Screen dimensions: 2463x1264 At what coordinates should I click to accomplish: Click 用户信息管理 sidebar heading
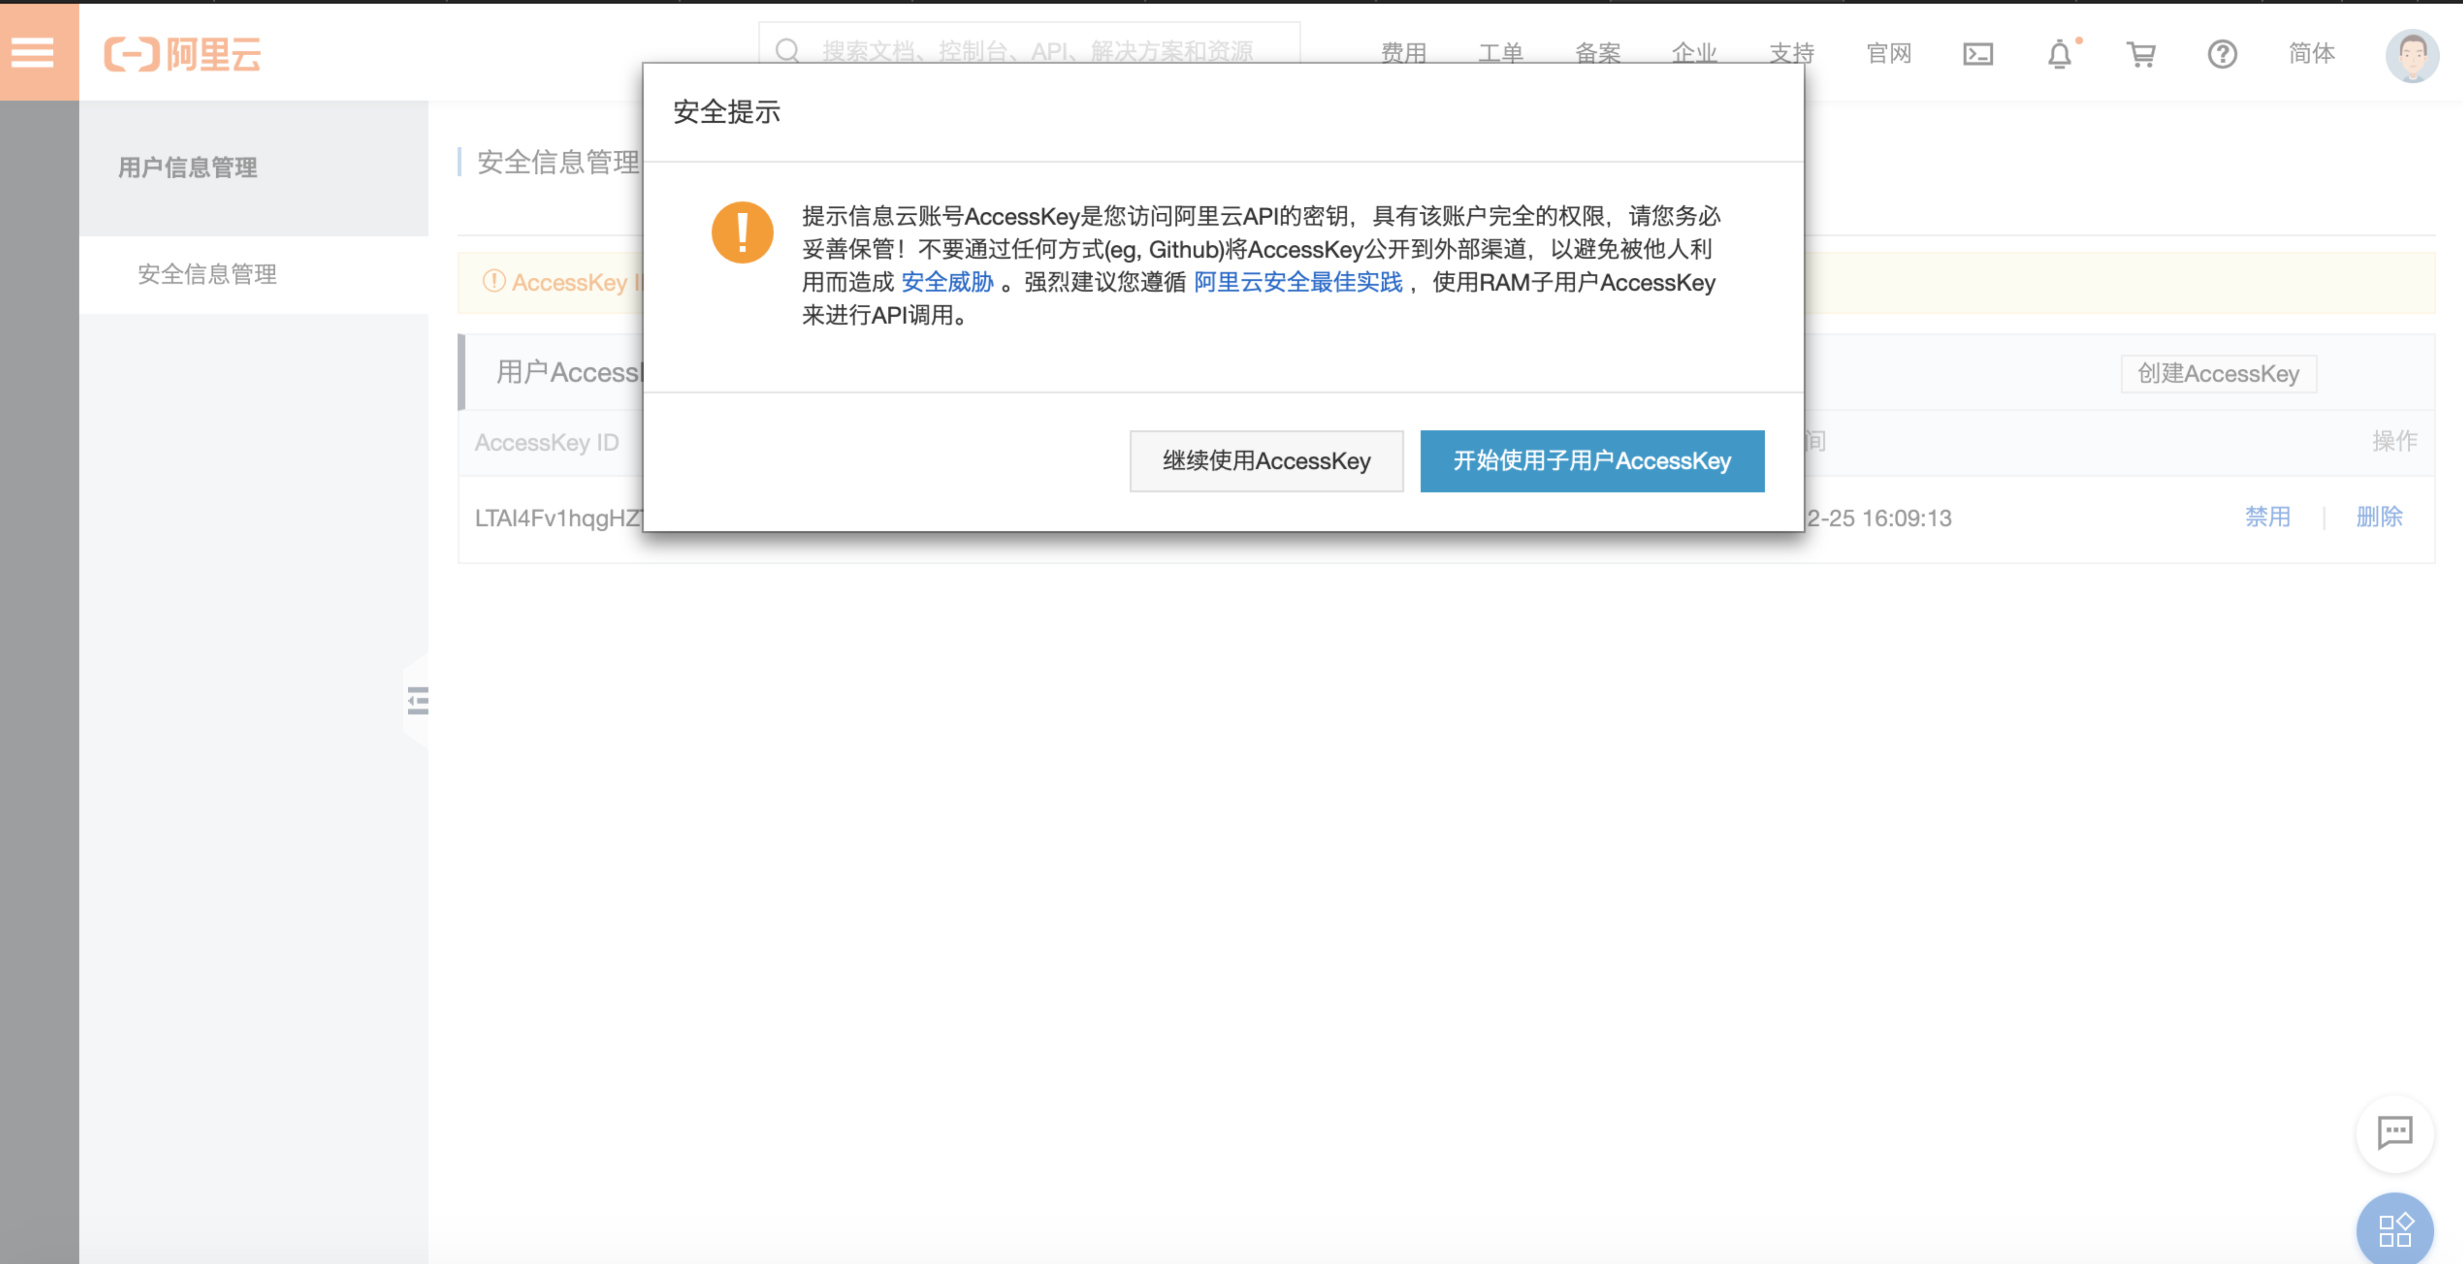click(x=188, y=167)
